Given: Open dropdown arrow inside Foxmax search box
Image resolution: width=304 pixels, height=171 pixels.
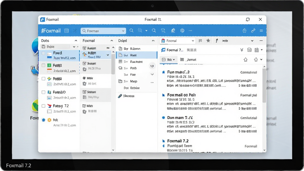Looking at the screenshot, I should [x=123, y=31].
